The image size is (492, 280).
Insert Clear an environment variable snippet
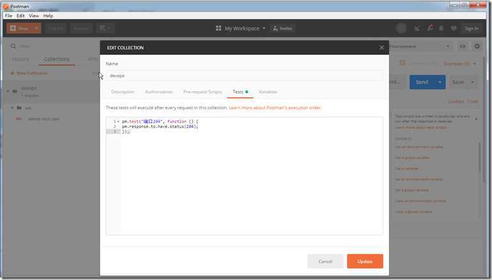point(420,201)
